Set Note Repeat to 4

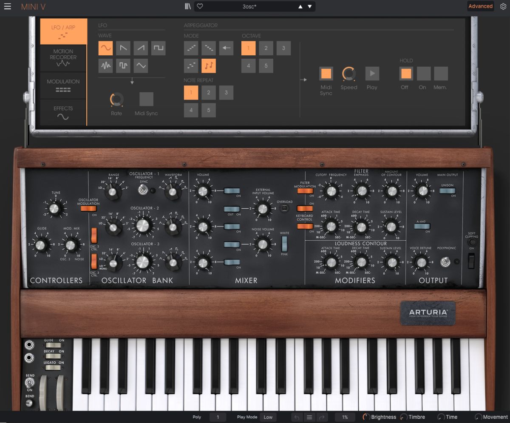(x=191, y=110)
